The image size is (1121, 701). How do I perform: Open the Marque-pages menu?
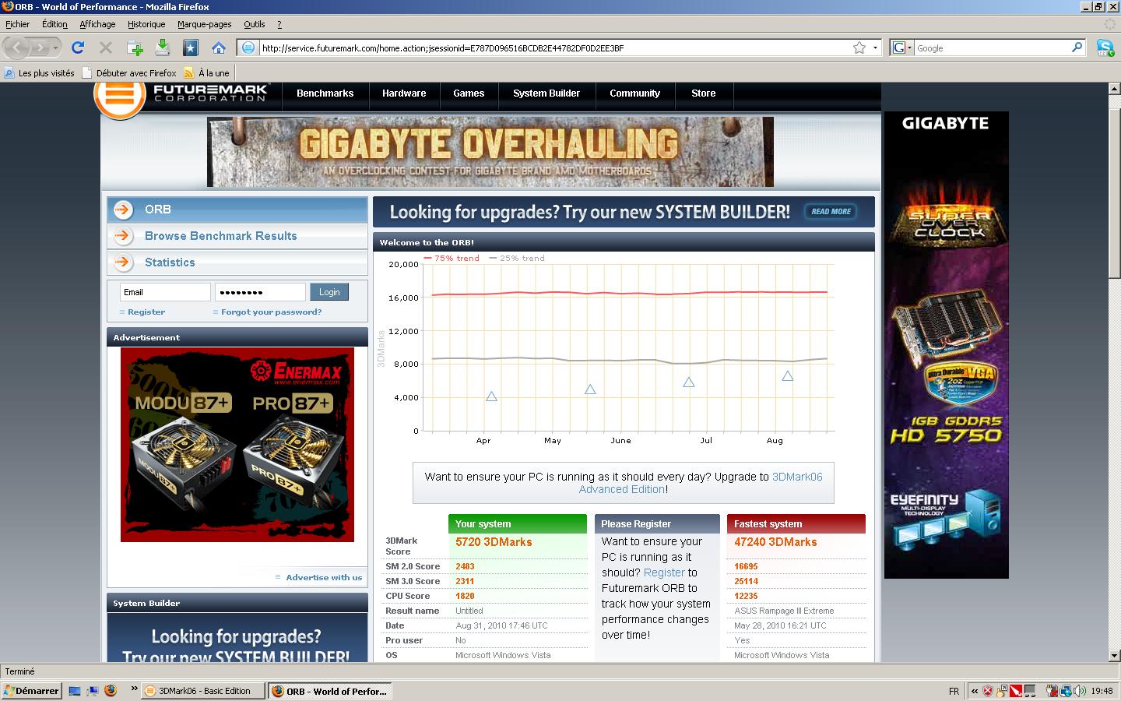(205, 24)
